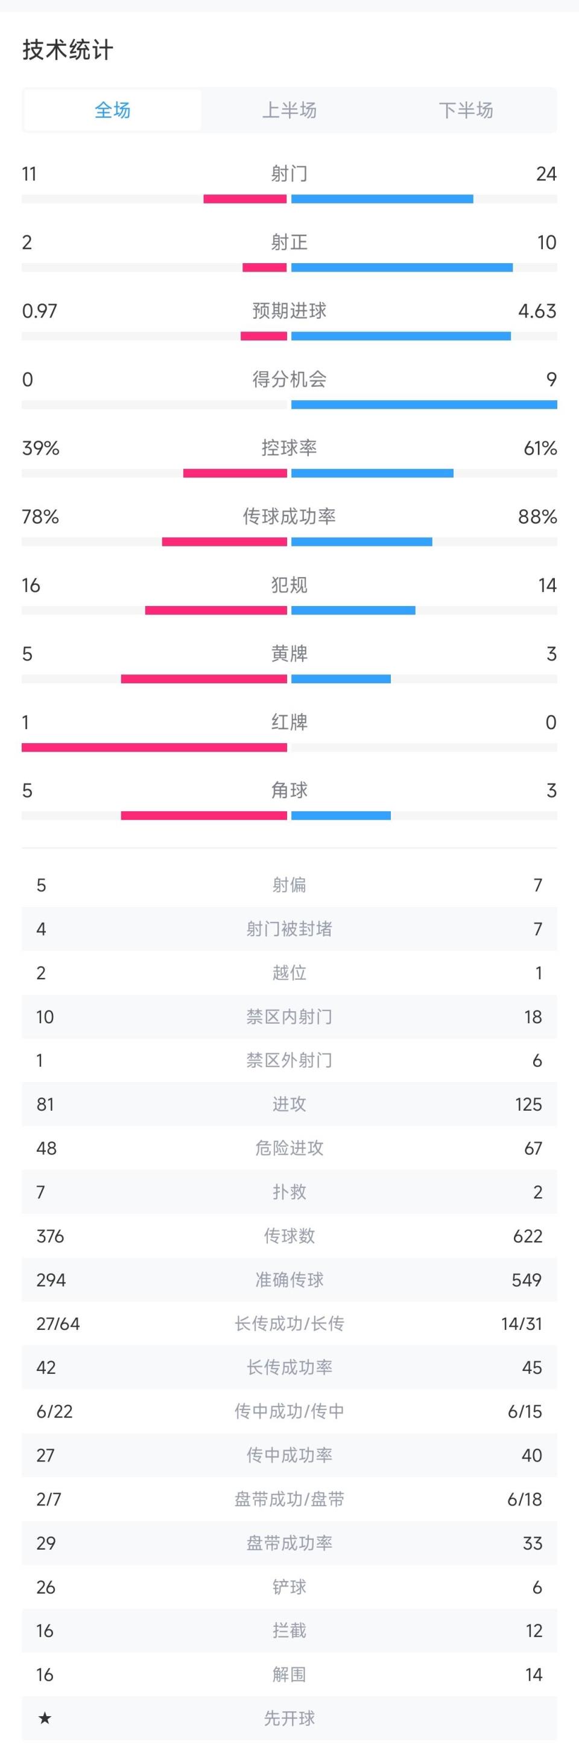Click the 预期进球 stat label
Screen dimensions: 579x1750
pos(289,311)
